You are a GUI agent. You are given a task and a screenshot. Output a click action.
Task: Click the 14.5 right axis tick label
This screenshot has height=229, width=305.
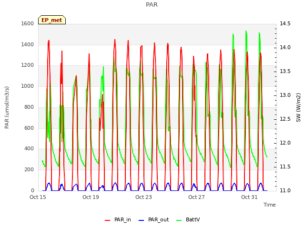click(x=285, y=23)
